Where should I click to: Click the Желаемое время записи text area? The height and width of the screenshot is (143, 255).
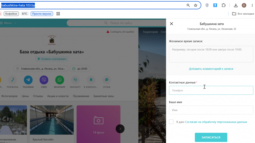point(211,54)
